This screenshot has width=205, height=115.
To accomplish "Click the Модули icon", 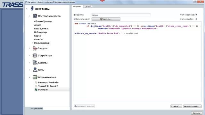I will [x=35, y=48].
